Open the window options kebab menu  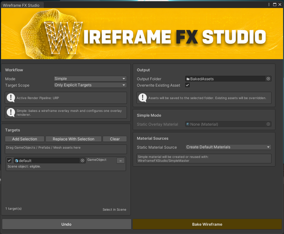(x=269, y=4)
